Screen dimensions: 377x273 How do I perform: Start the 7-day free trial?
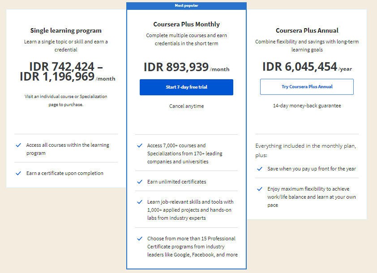click(186, 87)
